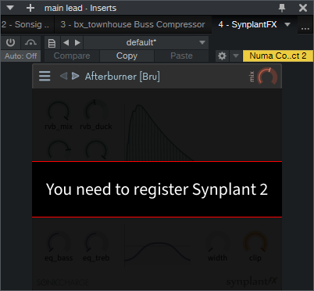Switch to 2 - Sonsig insert tab
This screenshot has height=291, width=314.
pos(27,24)
